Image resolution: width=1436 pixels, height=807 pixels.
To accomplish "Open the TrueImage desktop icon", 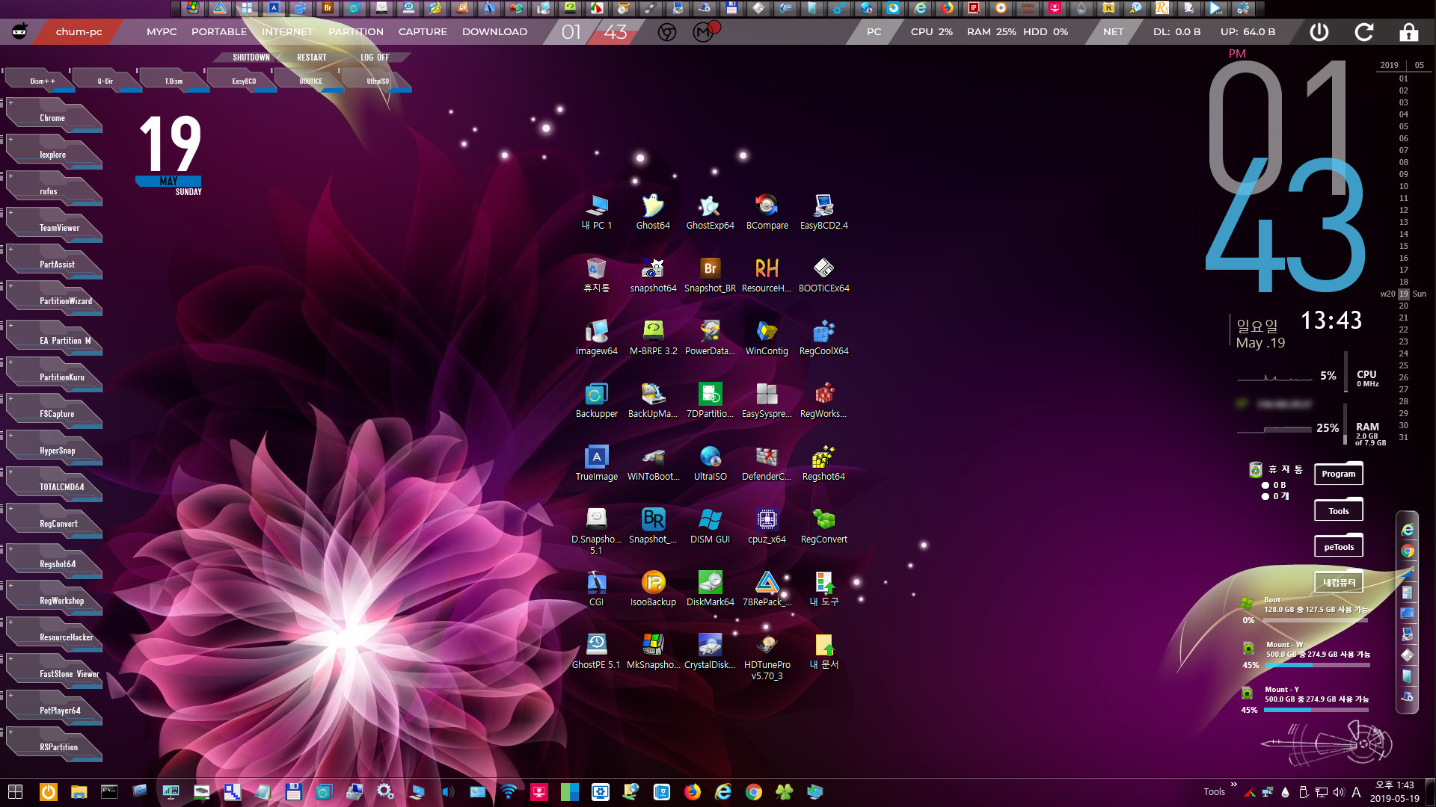I will pos(596,463).
